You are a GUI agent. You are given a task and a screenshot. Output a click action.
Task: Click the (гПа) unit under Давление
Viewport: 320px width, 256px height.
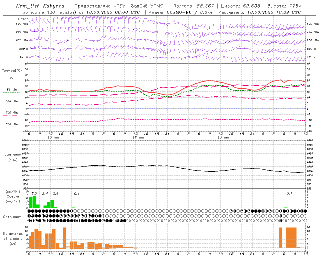pos(13,160)
